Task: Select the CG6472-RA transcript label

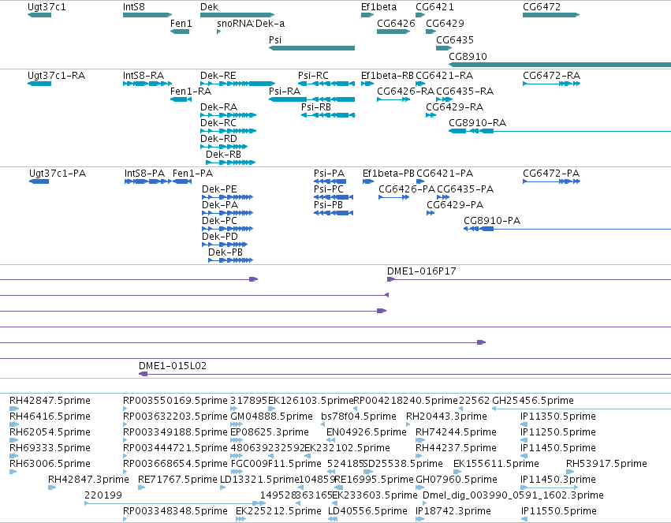Action: (x=551, y=76)
